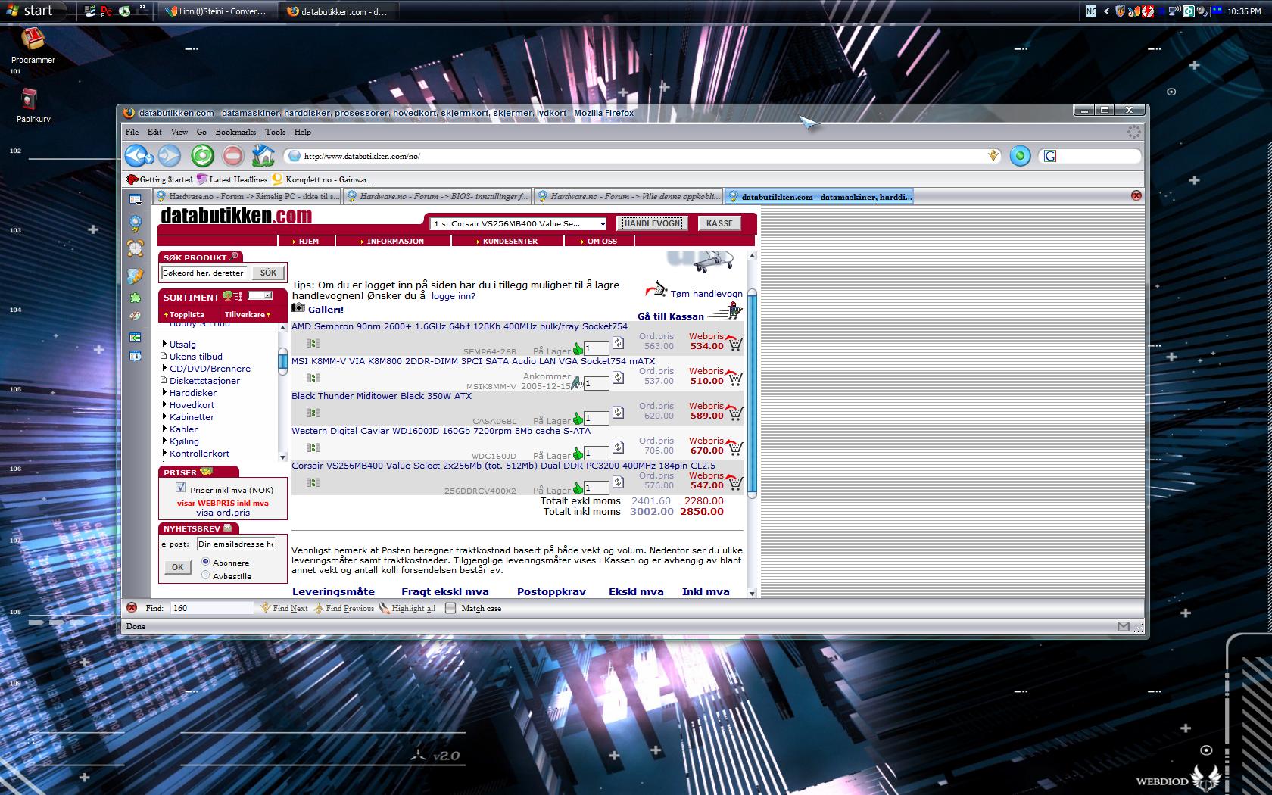Open the address bar history dropdown arrow
The image size is (1272, 795).
993,156
